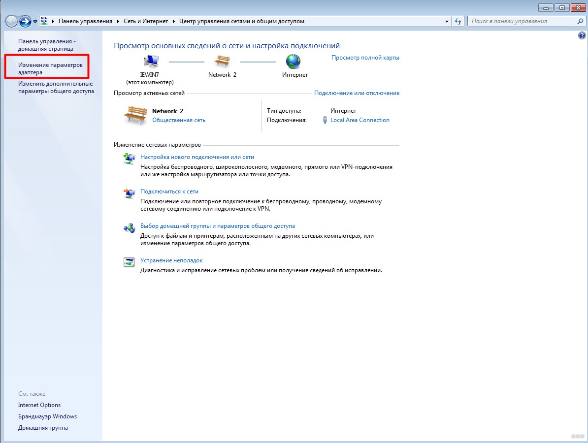
Task: Click the blue help question mark icon
Action: 582,36
